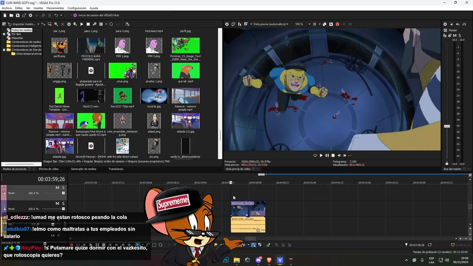Open project properties gear in the main toolbar

pyautogui.click(x=31, y=15)
